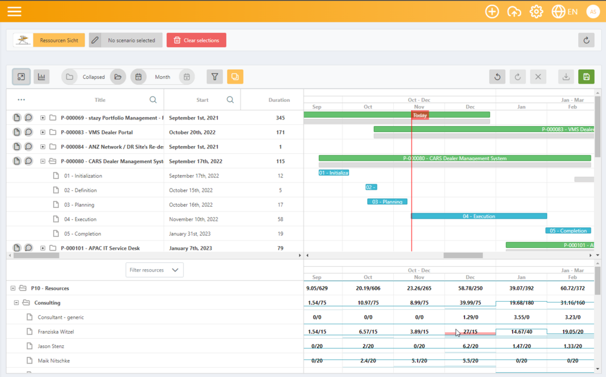606x377 pixels.
Task: Open the EN language menu
Action: point(565,12)
